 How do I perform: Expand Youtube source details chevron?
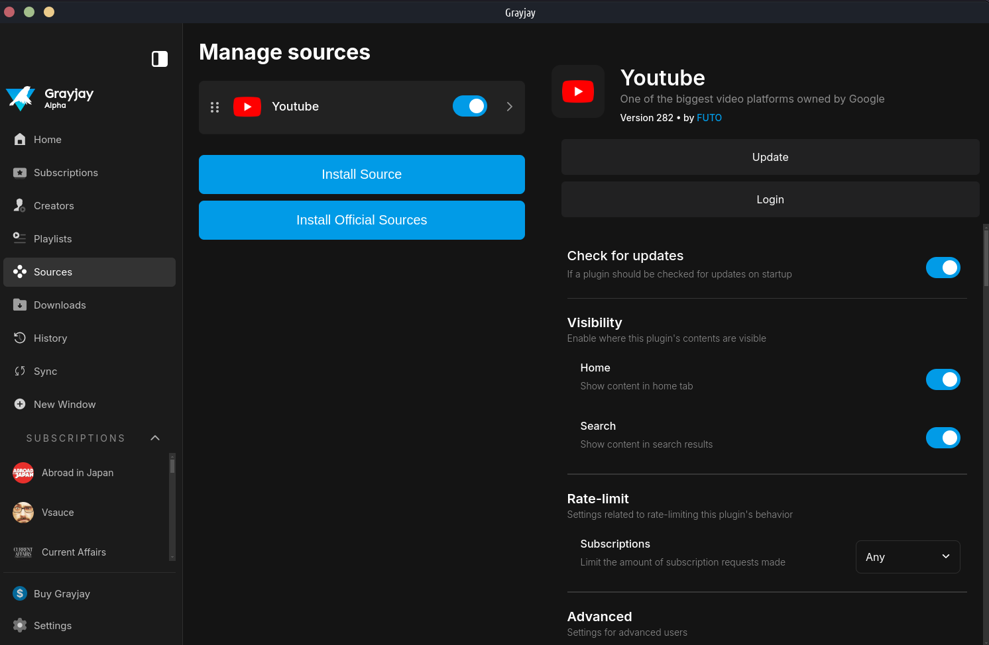click(509, 107)
